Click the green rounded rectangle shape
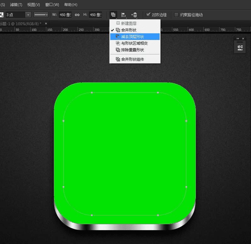The image size is (251, 244). [x=125, y=153]
